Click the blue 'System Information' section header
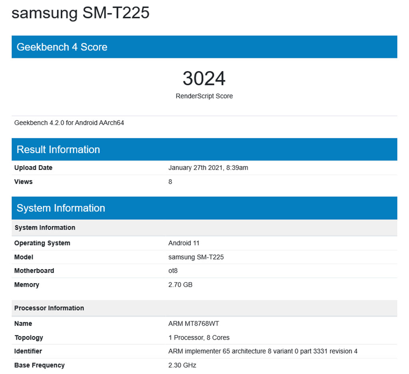Screen dimensions: 409x374 pos(204,208)
